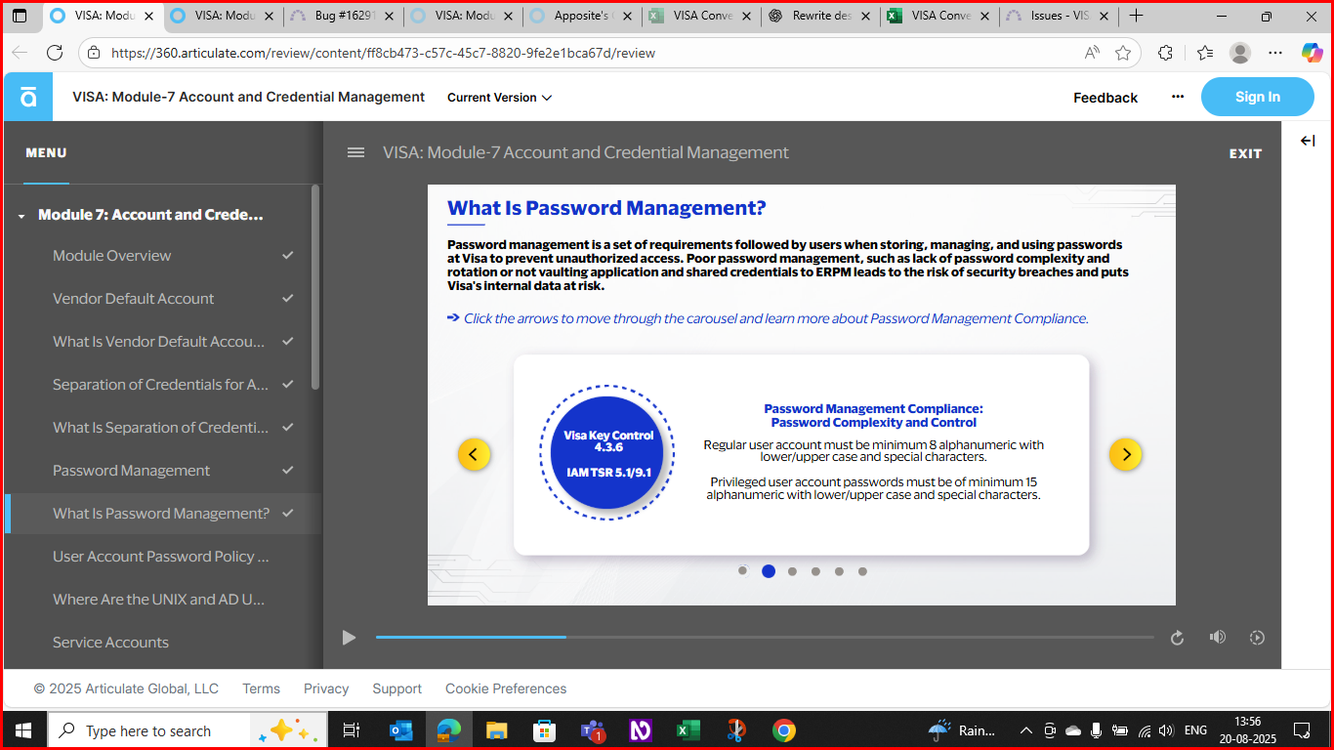Image resolution: width=1334 pixels, height=750 pixels.
Task: Select the fourth carousel dot indicator
Action: point(815,571)
